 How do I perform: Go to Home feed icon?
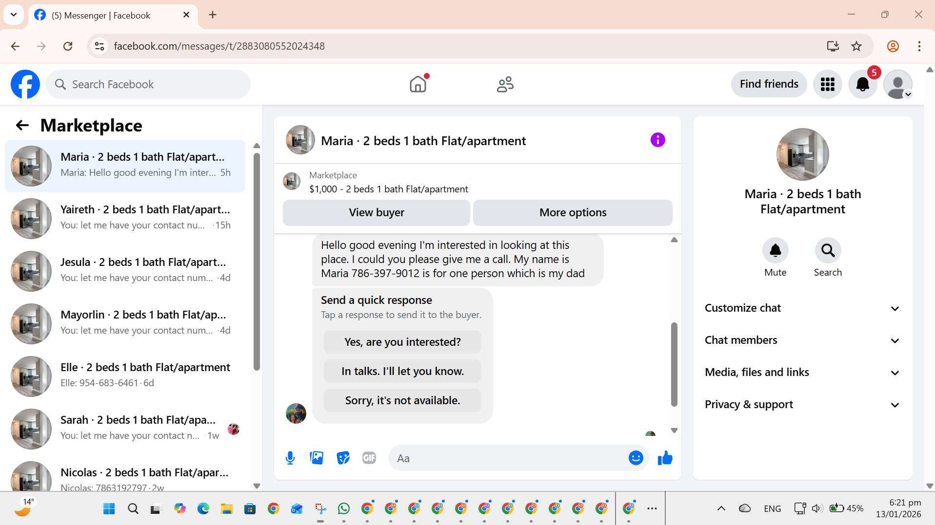point(418,84)
